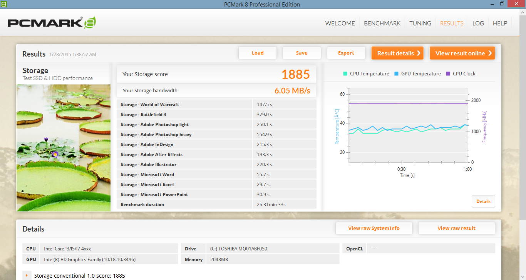The height and width of the screenshot is (280, 526).
Task: Expand Storage conventional 1.0 score row
Action: coord(27,275)
